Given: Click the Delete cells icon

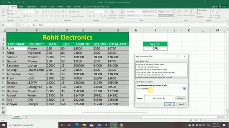Looking at the screenshot, I should 185,12.
